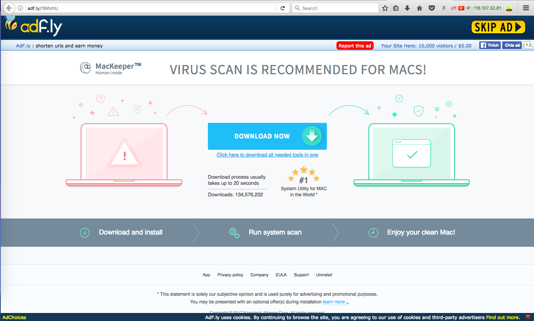This screenshot has width=534, height=321.
Task: Click the 'Downloads: 134,576,232' text
Action: tap(235, 194)
